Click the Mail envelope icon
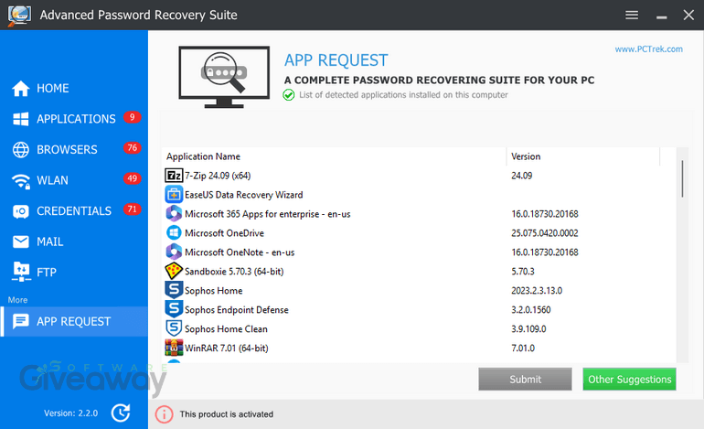The image size is (704, 429). 21,241
